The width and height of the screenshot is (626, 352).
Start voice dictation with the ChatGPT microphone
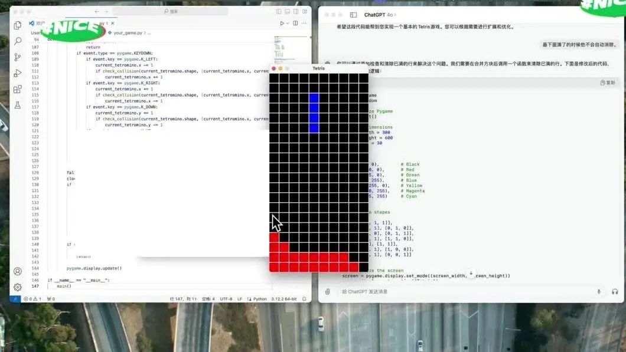599,292
